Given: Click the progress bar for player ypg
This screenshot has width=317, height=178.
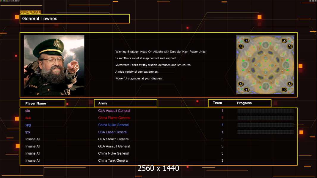Looking at the screenshot, I should click(266, 125).
